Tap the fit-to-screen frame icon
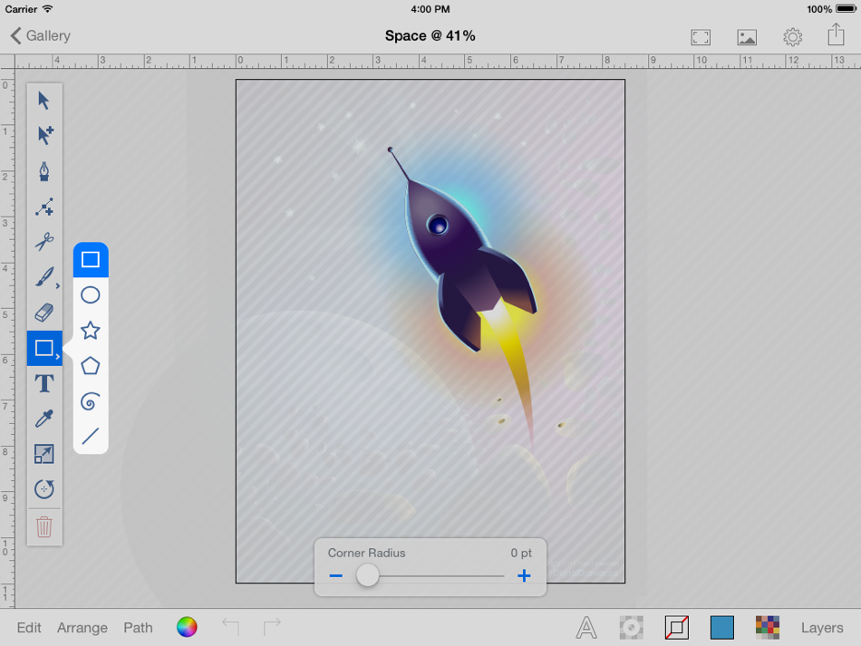861x646 pixels. pos(701,37)
